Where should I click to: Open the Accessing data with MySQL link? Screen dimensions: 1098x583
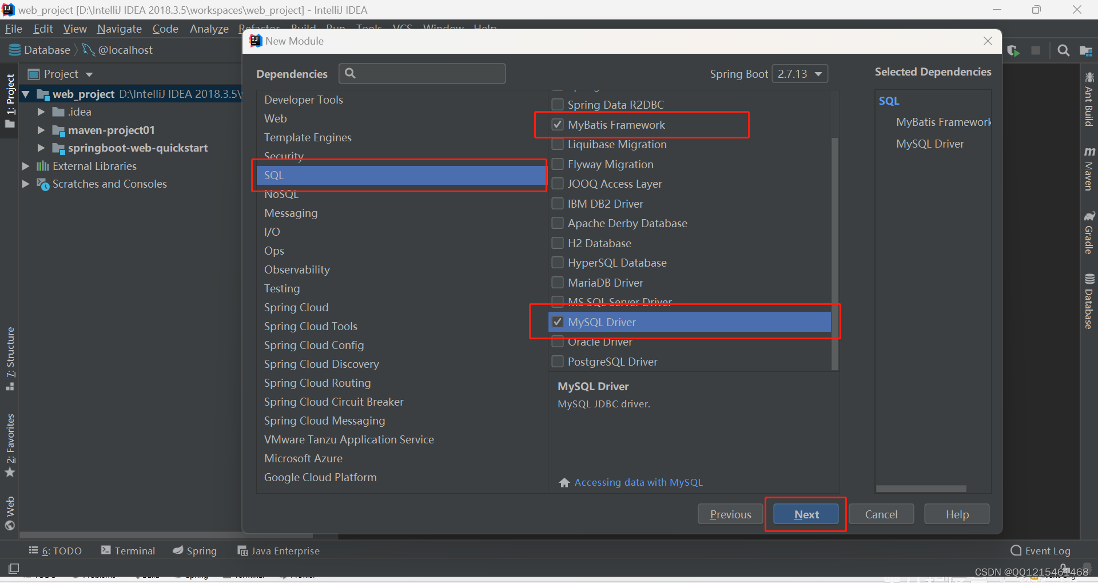click(x=638, y=482)
